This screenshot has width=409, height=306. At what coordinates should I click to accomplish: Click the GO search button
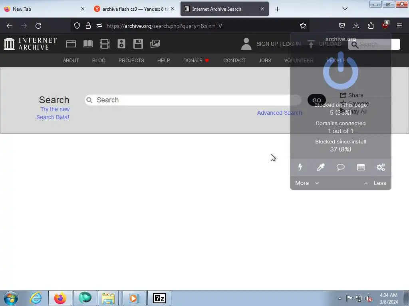pos(316,100)
